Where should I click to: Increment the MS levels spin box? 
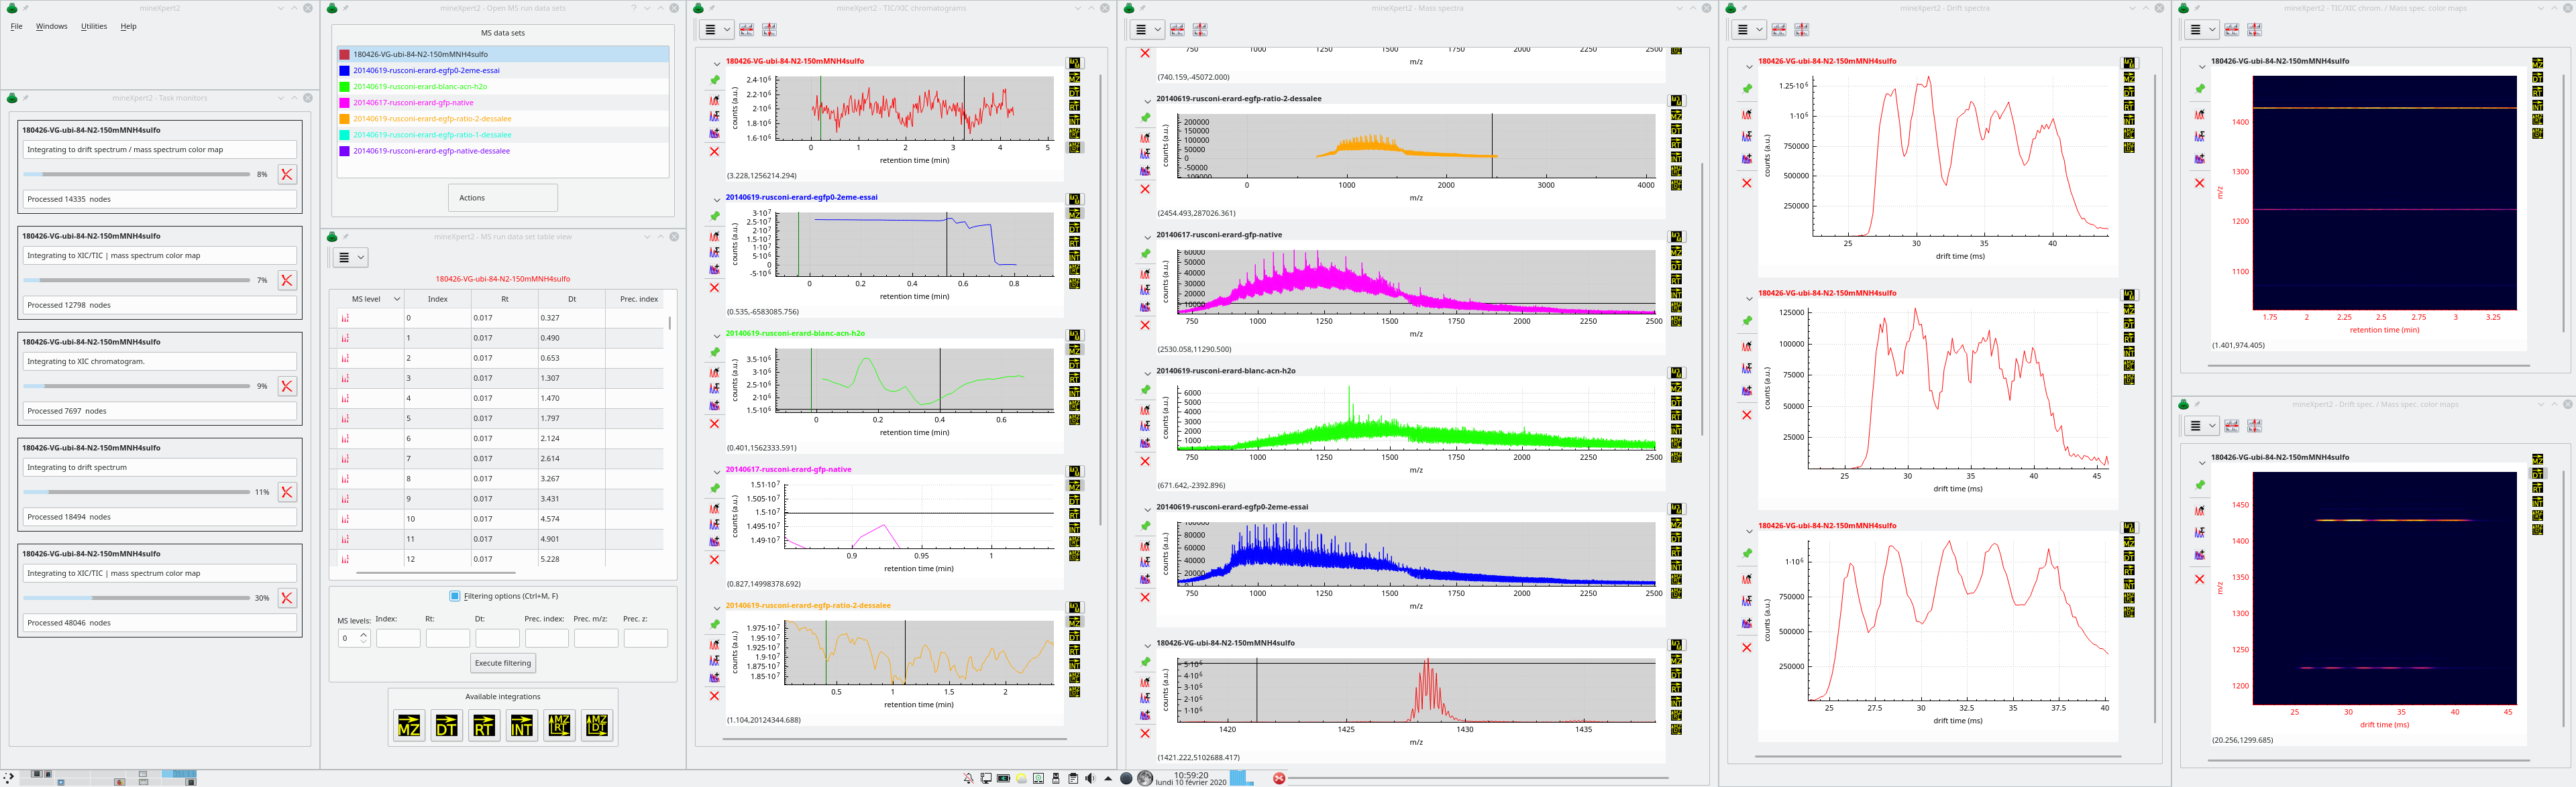coord(364,634)
